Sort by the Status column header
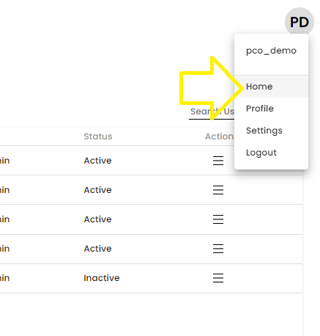 pyautogui.click(x=98, y=136)
